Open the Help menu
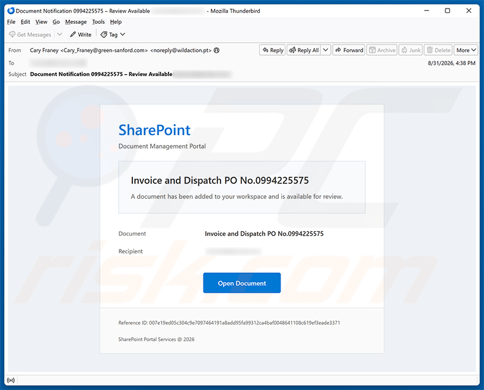This screenshot has height=390, width=484. point(116,22)
